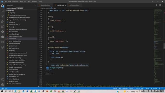Open the Run menu
The height and width of the screenshot is (93, 165).
[29, 2]
